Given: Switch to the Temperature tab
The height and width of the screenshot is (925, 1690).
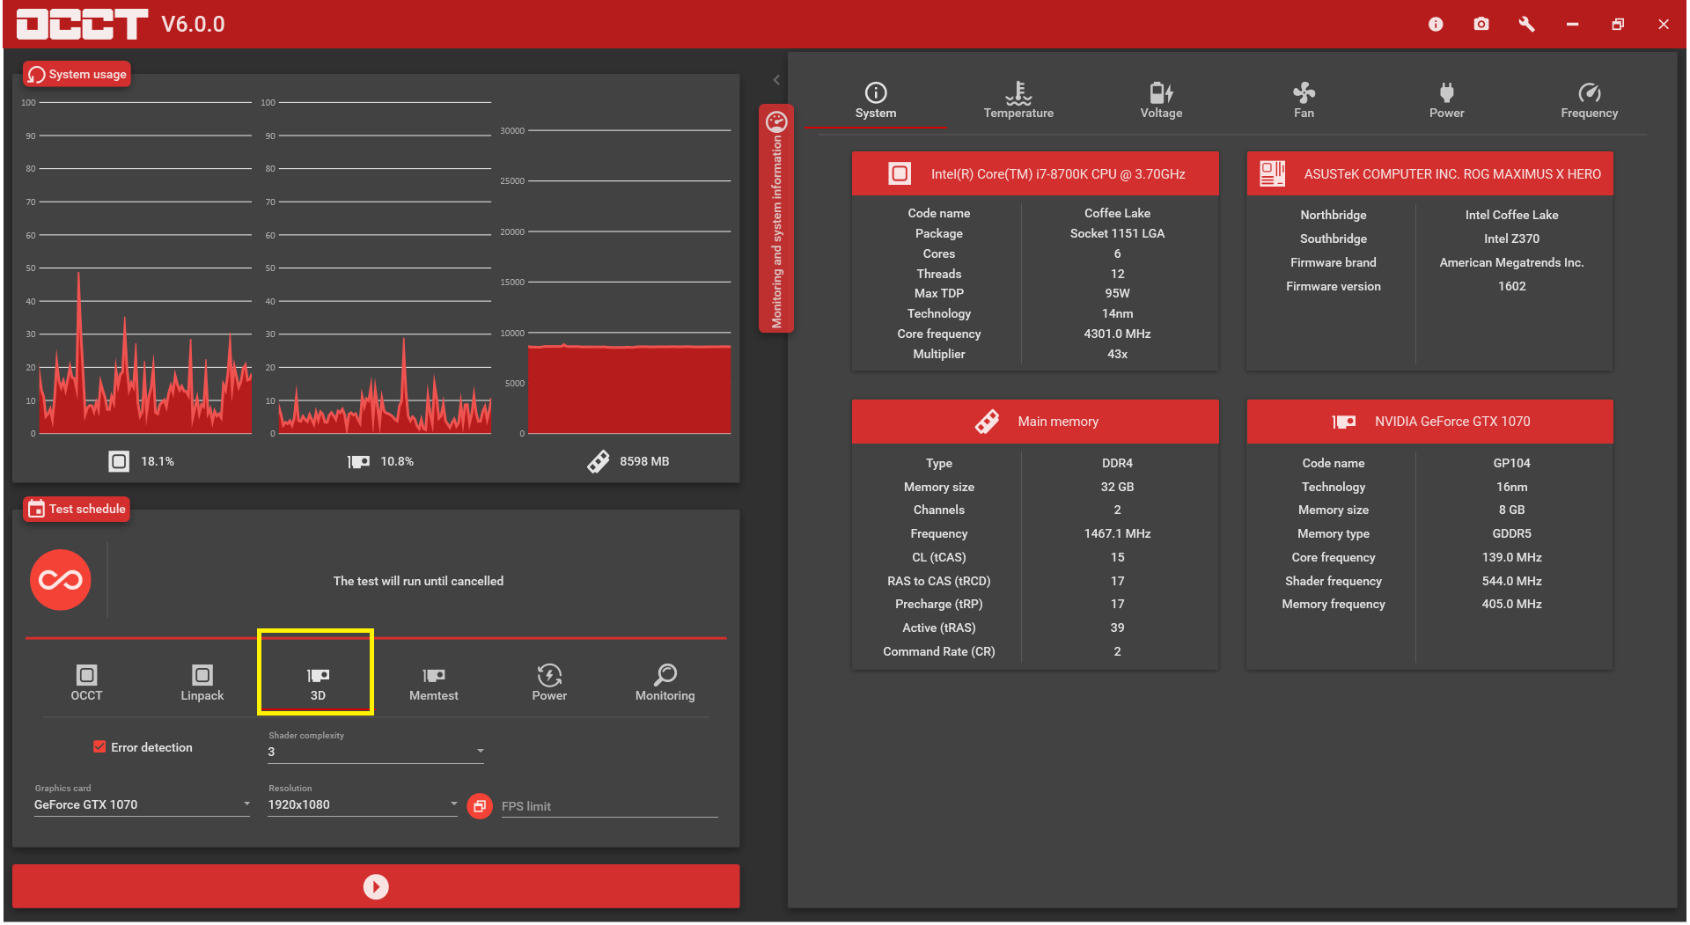Looking at the screenshot, I should click(1018, 101).
